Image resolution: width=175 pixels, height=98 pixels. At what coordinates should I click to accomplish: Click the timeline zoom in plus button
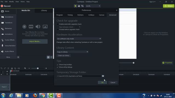tap(46, 68)
